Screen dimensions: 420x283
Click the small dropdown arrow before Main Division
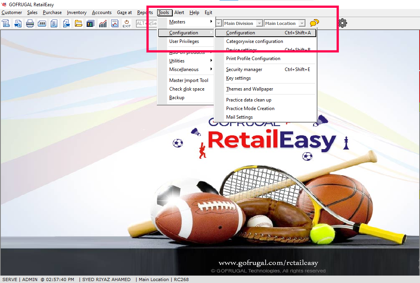[x=218, y=23]
